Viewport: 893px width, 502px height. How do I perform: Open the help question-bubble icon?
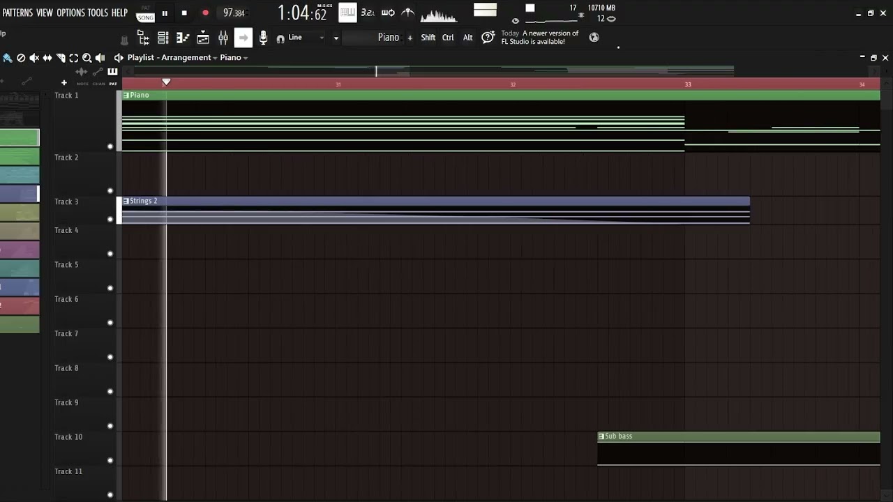(x=488, y=36)
